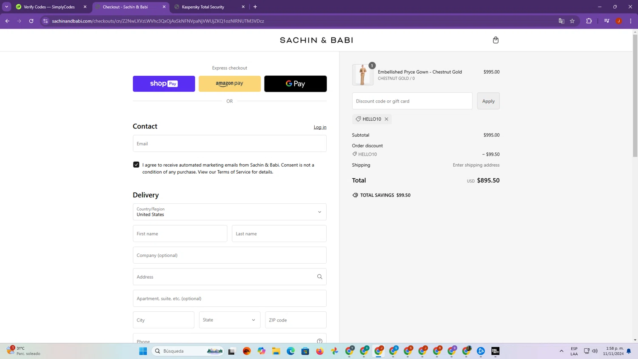This screenshot has height=359, width=638.
Task: Click the browser address bar URL
Action: click(158, 21)
